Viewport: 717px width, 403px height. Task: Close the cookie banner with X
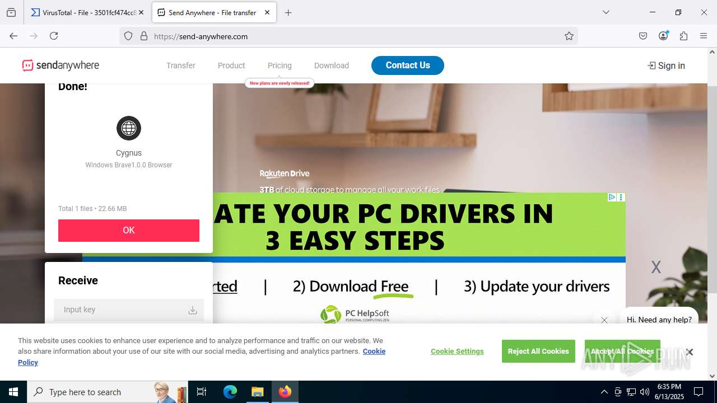pos(690,352)
